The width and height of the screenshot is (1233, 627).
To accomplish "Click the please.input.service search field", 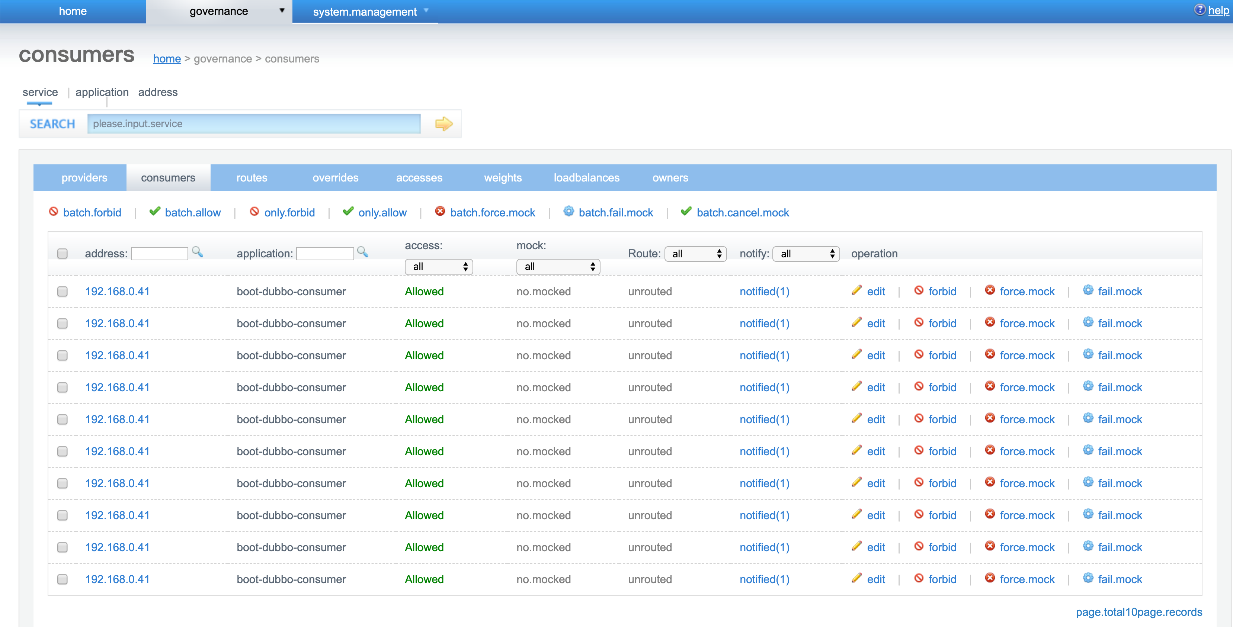I will pyautogui.click(x=254, y=124).
